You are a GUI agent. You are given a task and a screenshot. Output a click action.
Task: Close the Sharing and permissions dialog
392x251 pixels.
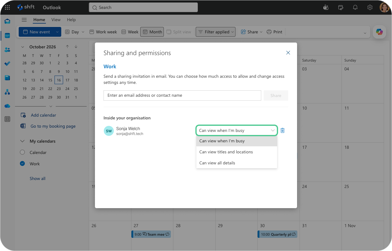tap(288, 53)
